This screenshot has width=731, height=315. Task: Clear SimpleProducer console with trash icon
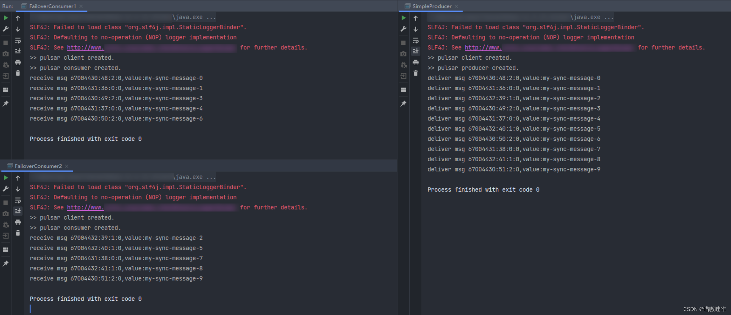point(416,73)
